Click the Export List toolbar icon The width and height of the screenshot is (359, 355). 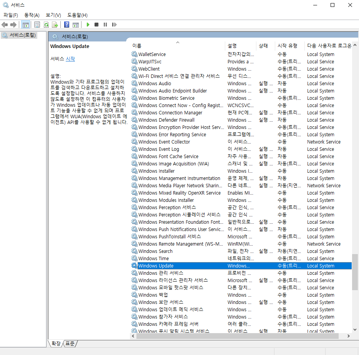[x=55, y=25]
